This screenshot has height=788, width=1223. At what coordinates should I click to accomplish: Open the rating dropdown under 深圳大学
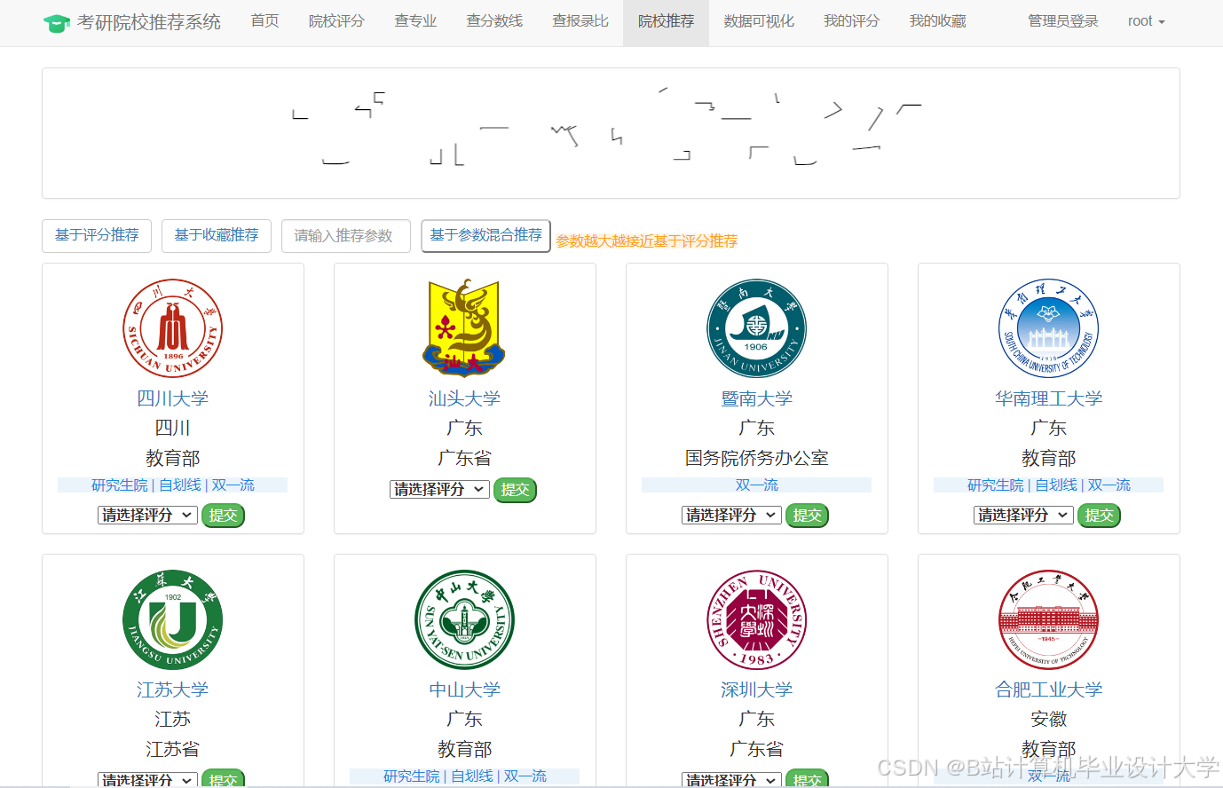tap(731, 779)
